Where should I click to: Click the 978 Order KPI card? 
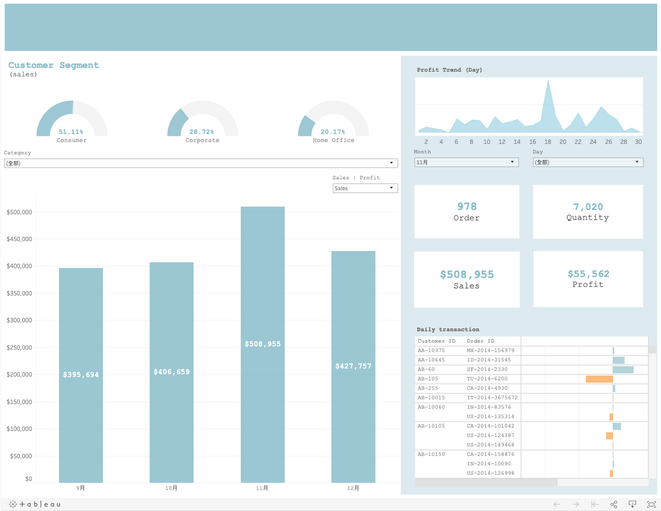(x=467, y=211)
